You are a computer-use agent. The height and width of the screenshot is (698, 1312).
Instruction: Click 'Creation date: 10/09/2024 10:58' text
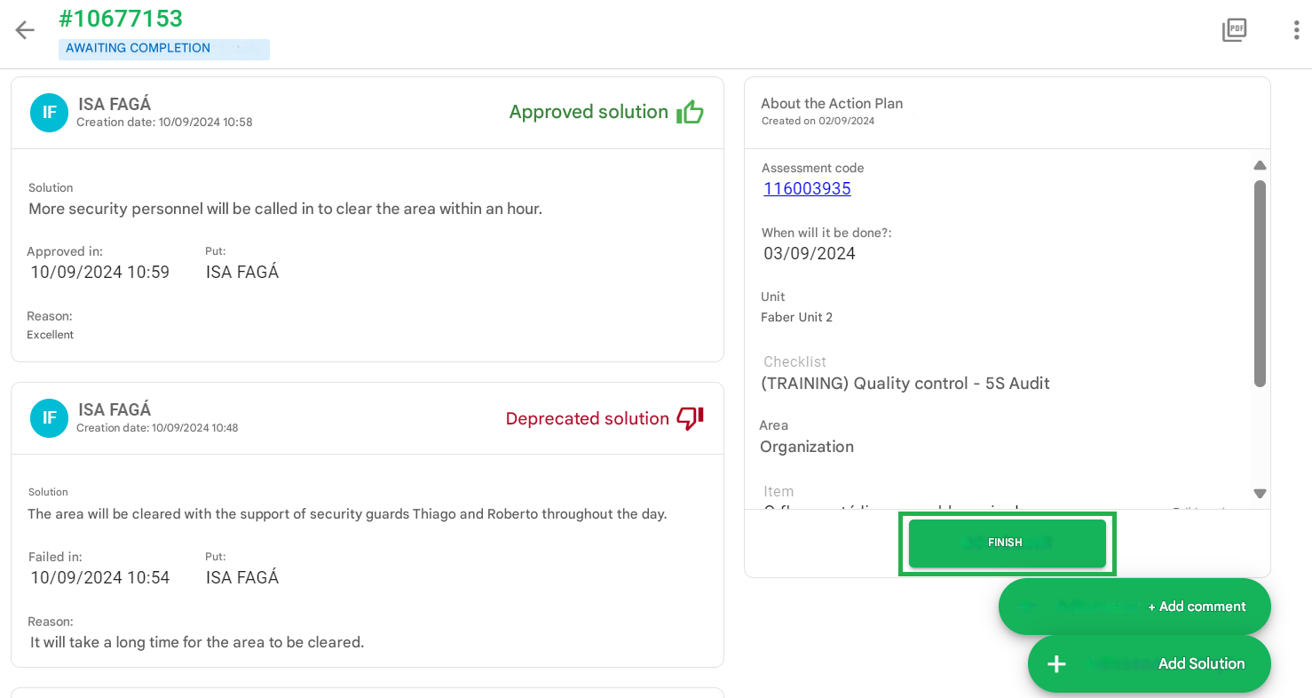[x=164, y=123]
